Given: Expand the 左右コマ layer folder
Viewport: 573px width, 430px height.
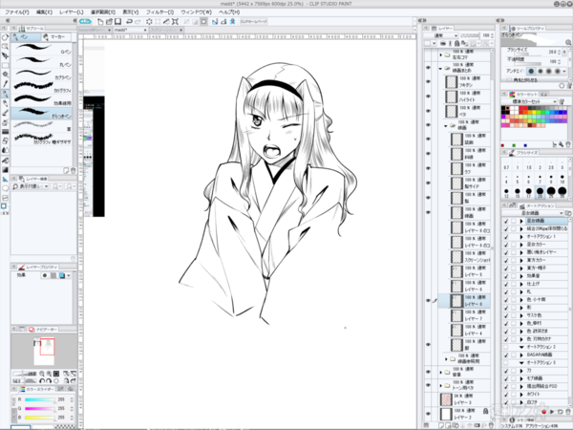Looking at the screenshot, I should click(x=440, y=54).
